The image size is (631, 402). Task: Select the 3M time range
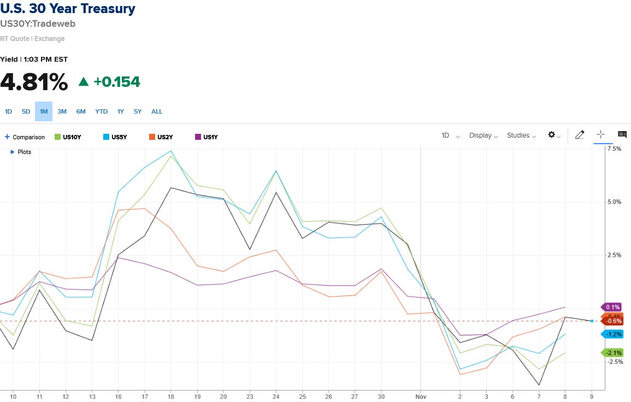62,111
